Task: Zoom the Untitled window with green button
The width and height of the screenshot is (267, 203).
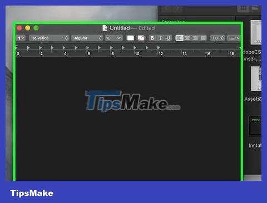Action: (36, 28)
